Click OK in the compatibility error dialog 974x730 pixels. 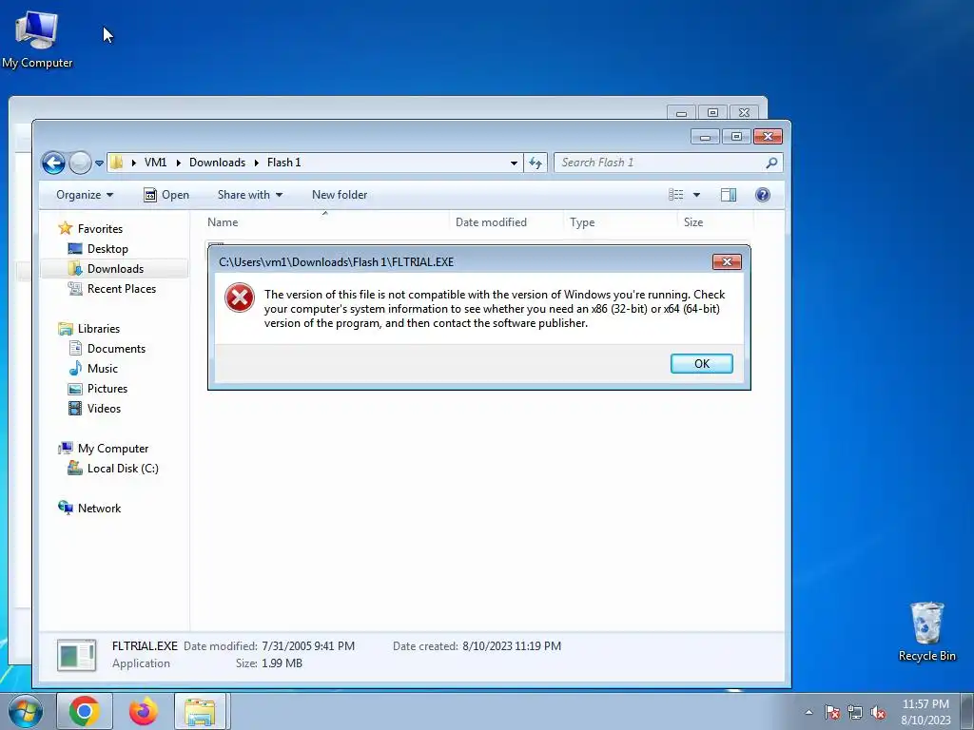point(701,364)
